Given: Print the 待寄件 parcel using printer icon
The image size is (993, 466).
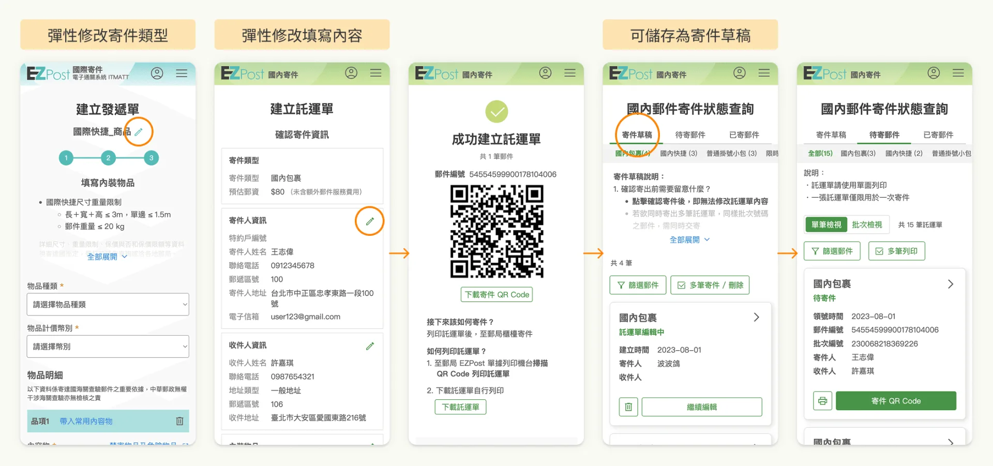Looking at the screenshot, I should pos(822,401).
